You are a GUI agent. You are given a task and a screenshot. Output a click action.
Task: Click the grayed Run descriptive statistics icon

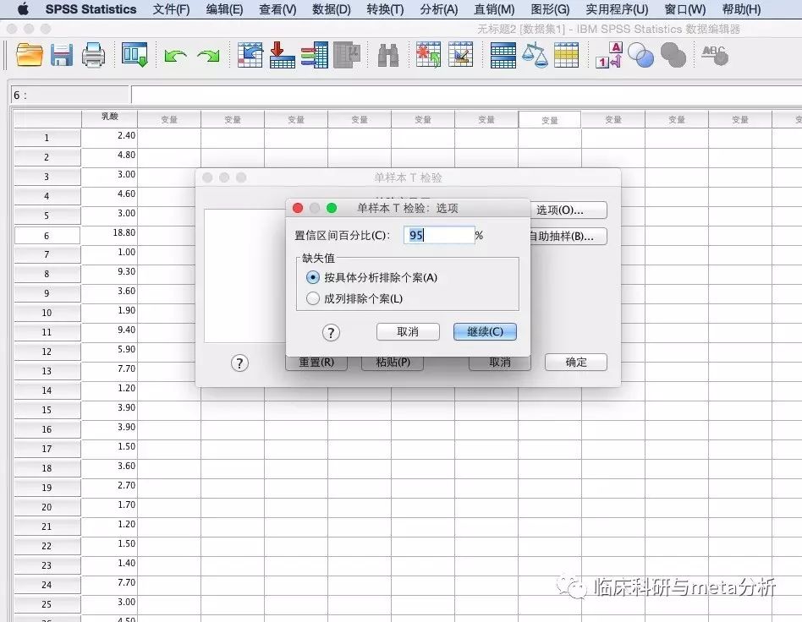(347, 55)
